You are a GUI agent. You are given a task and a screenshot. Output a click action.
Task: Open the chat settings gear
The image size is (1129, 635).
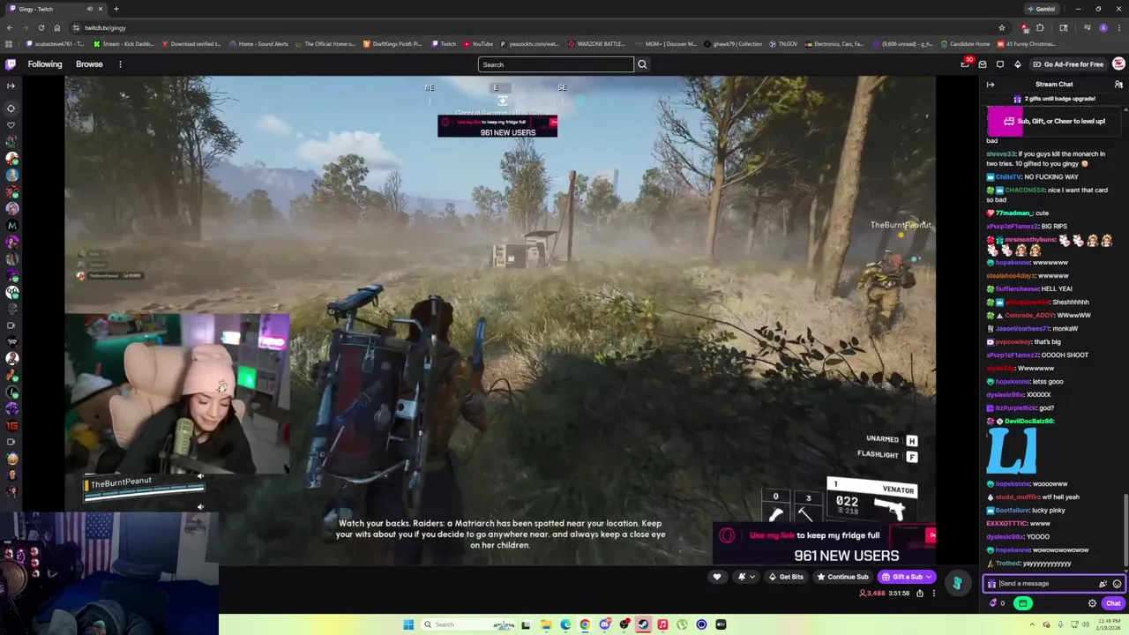(x=1092, y=603)
